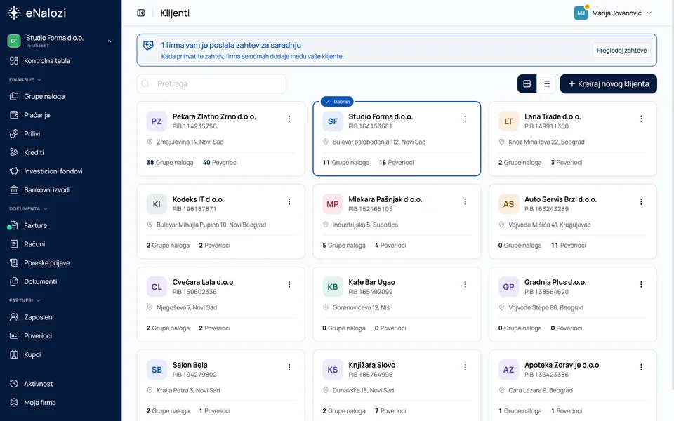This screenshot has width=674, height=421.
Task: Switch to grid view
Action: tap(527, 83)
